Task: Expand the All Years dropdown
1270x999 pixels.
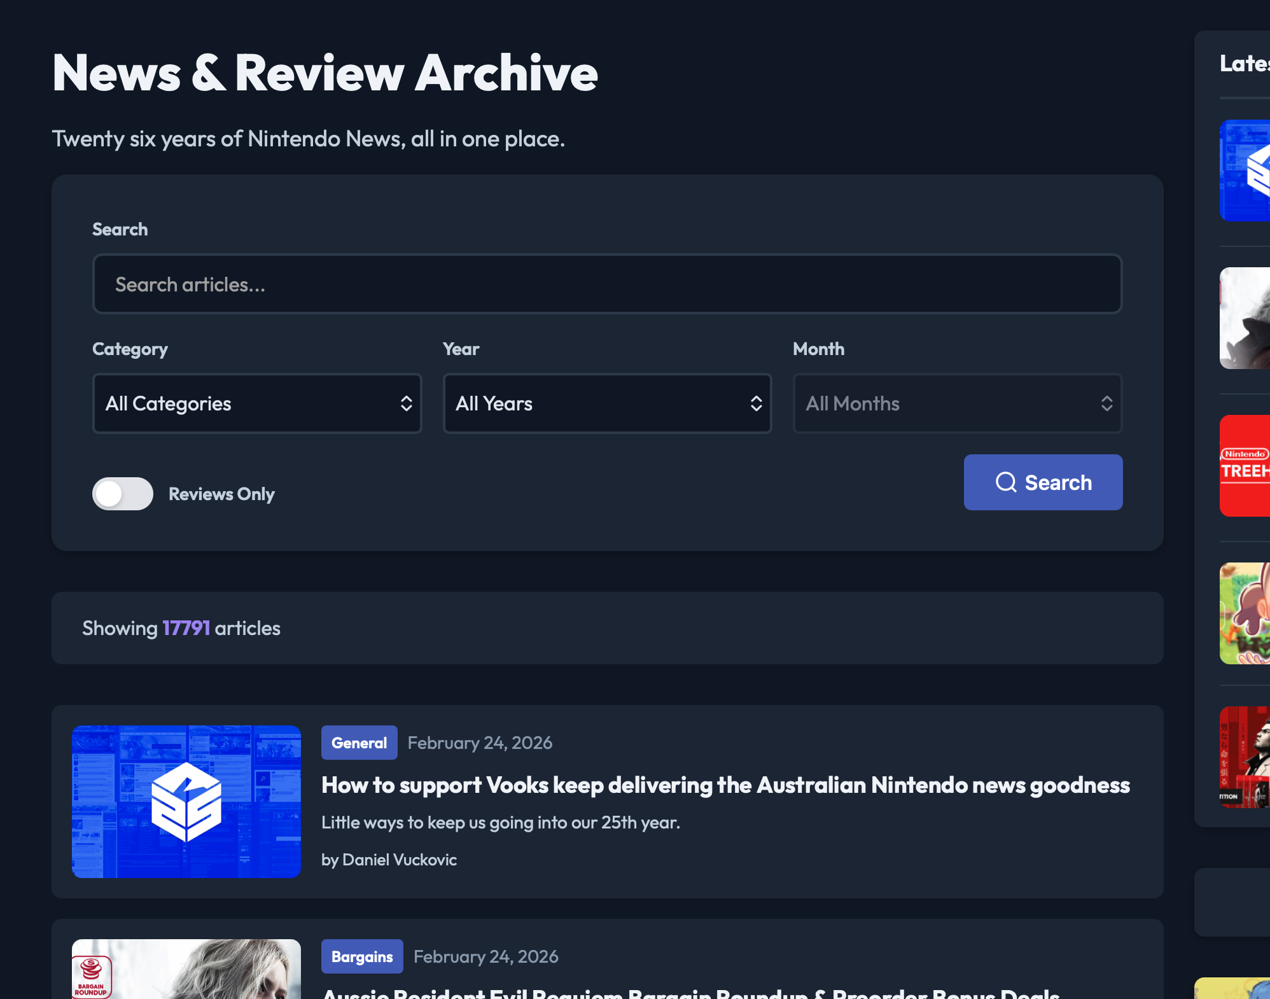Action: click(607, 403)
